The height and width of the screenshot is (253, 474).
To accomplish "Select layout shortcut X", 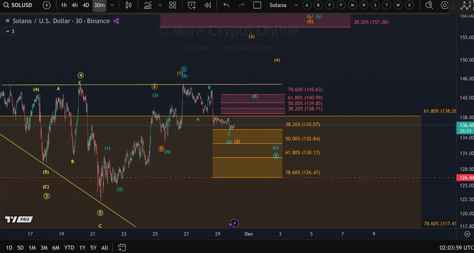I will pyautogui.click(x=410, y=5).
